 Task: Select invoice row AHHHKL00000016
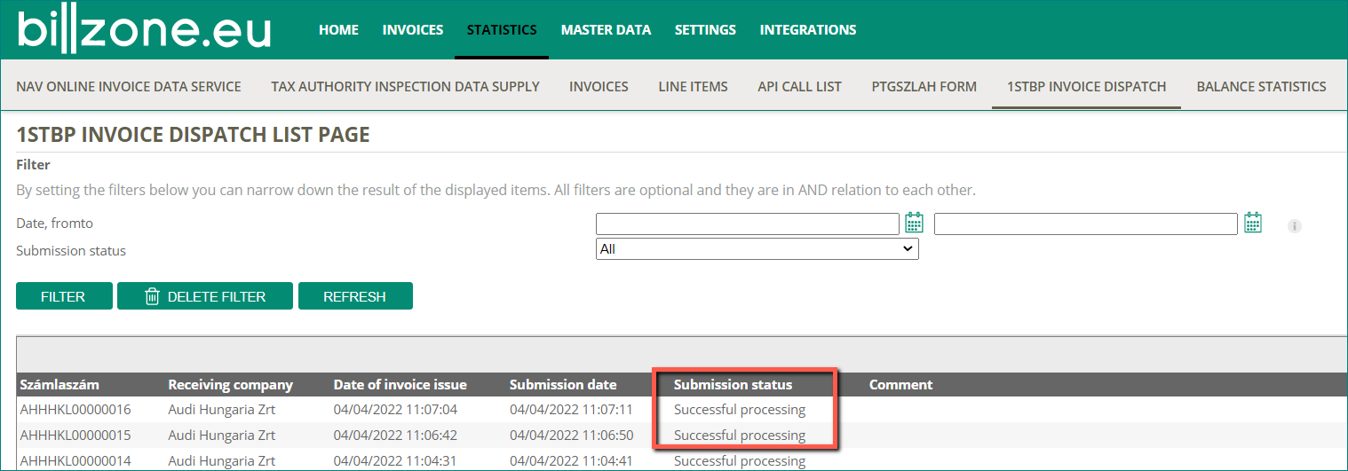pyautogui.click(x=682, y=410)
